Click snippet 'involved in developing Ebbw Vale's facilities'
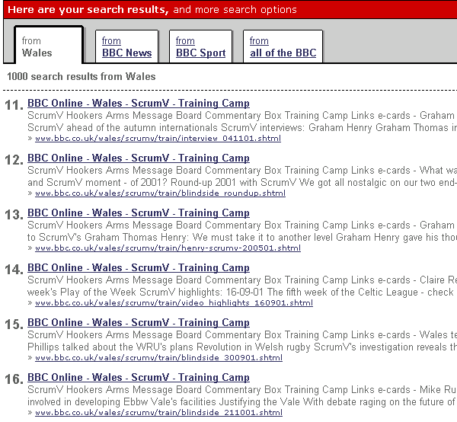This screenshot has width=457, height=422. tap(122, 401)
